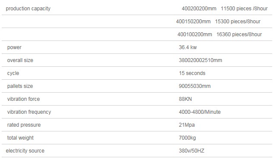Select the 380020002510mm dimension text

point(200,60)
